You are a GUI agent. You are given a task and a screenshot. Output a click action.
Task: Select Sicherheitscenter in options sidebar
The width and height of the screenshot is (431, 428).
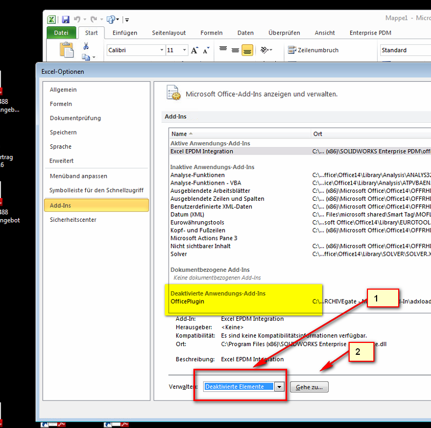coord(96,220)
